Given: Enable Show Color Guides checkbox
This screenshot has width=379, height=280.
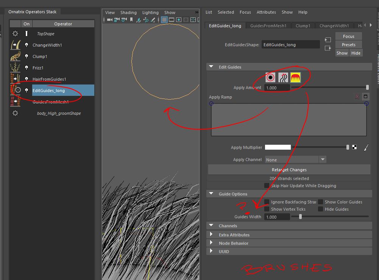Looking at the screenshot, I should coord(321,202).
